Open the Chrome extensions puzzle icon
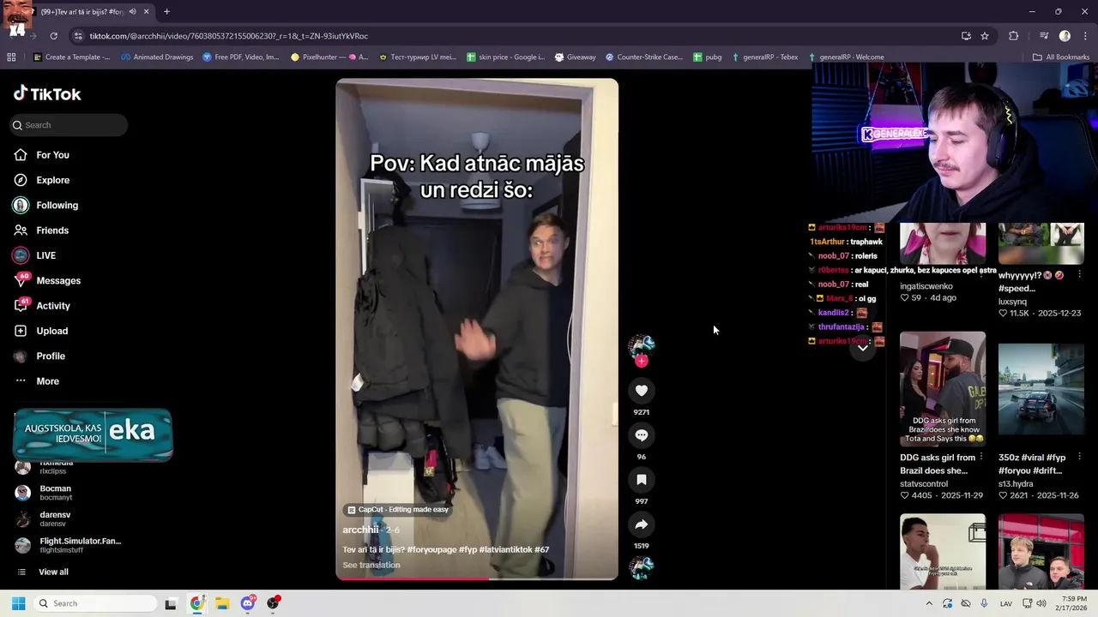 pos(1013,36)
